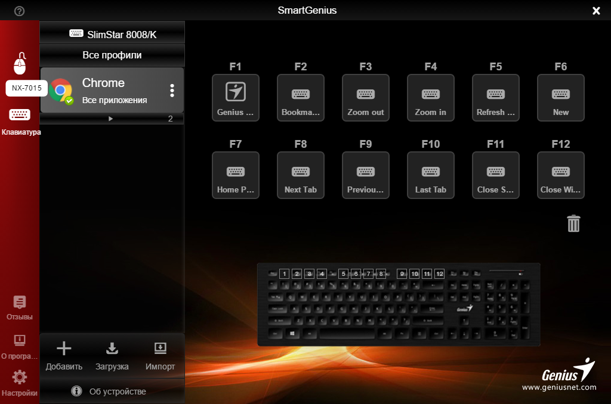Screen dimensions: 611x404
Task: Click key 9 on keyboard image
Action: [402, 274]
